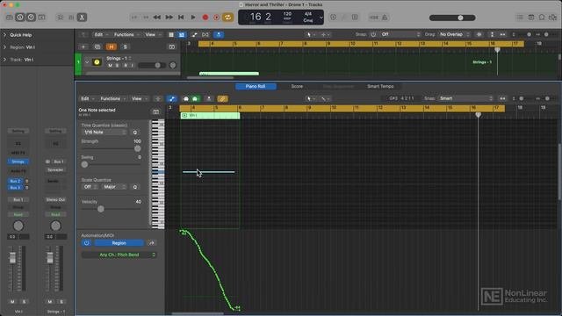Image resolution: width=562 pixels, height=316 pixels.
Task: Open the List Editors from the control bar
Action: pyautogui.click(x=520, y=18)
